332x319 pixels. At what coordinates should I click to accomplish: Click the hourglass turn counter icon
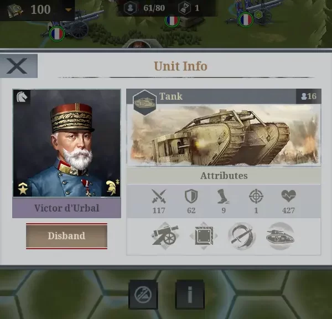185,8
